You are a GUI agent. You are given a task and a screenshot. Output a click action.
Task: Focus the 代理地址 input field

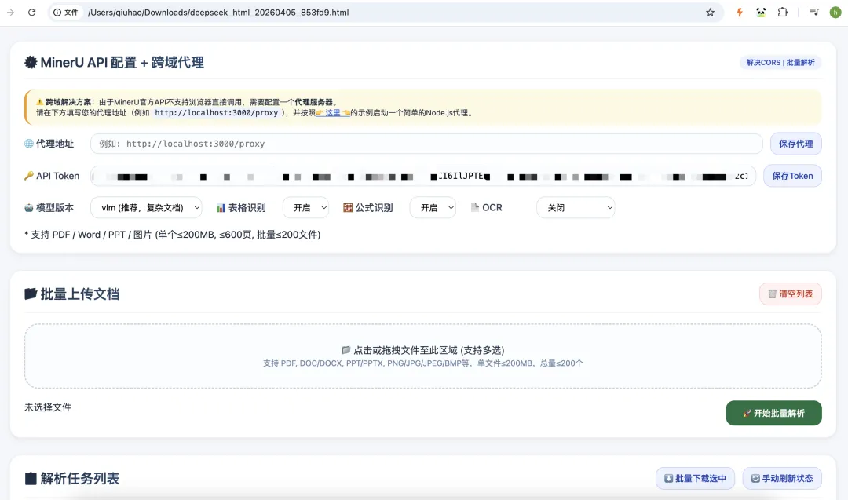pos(426,144)
